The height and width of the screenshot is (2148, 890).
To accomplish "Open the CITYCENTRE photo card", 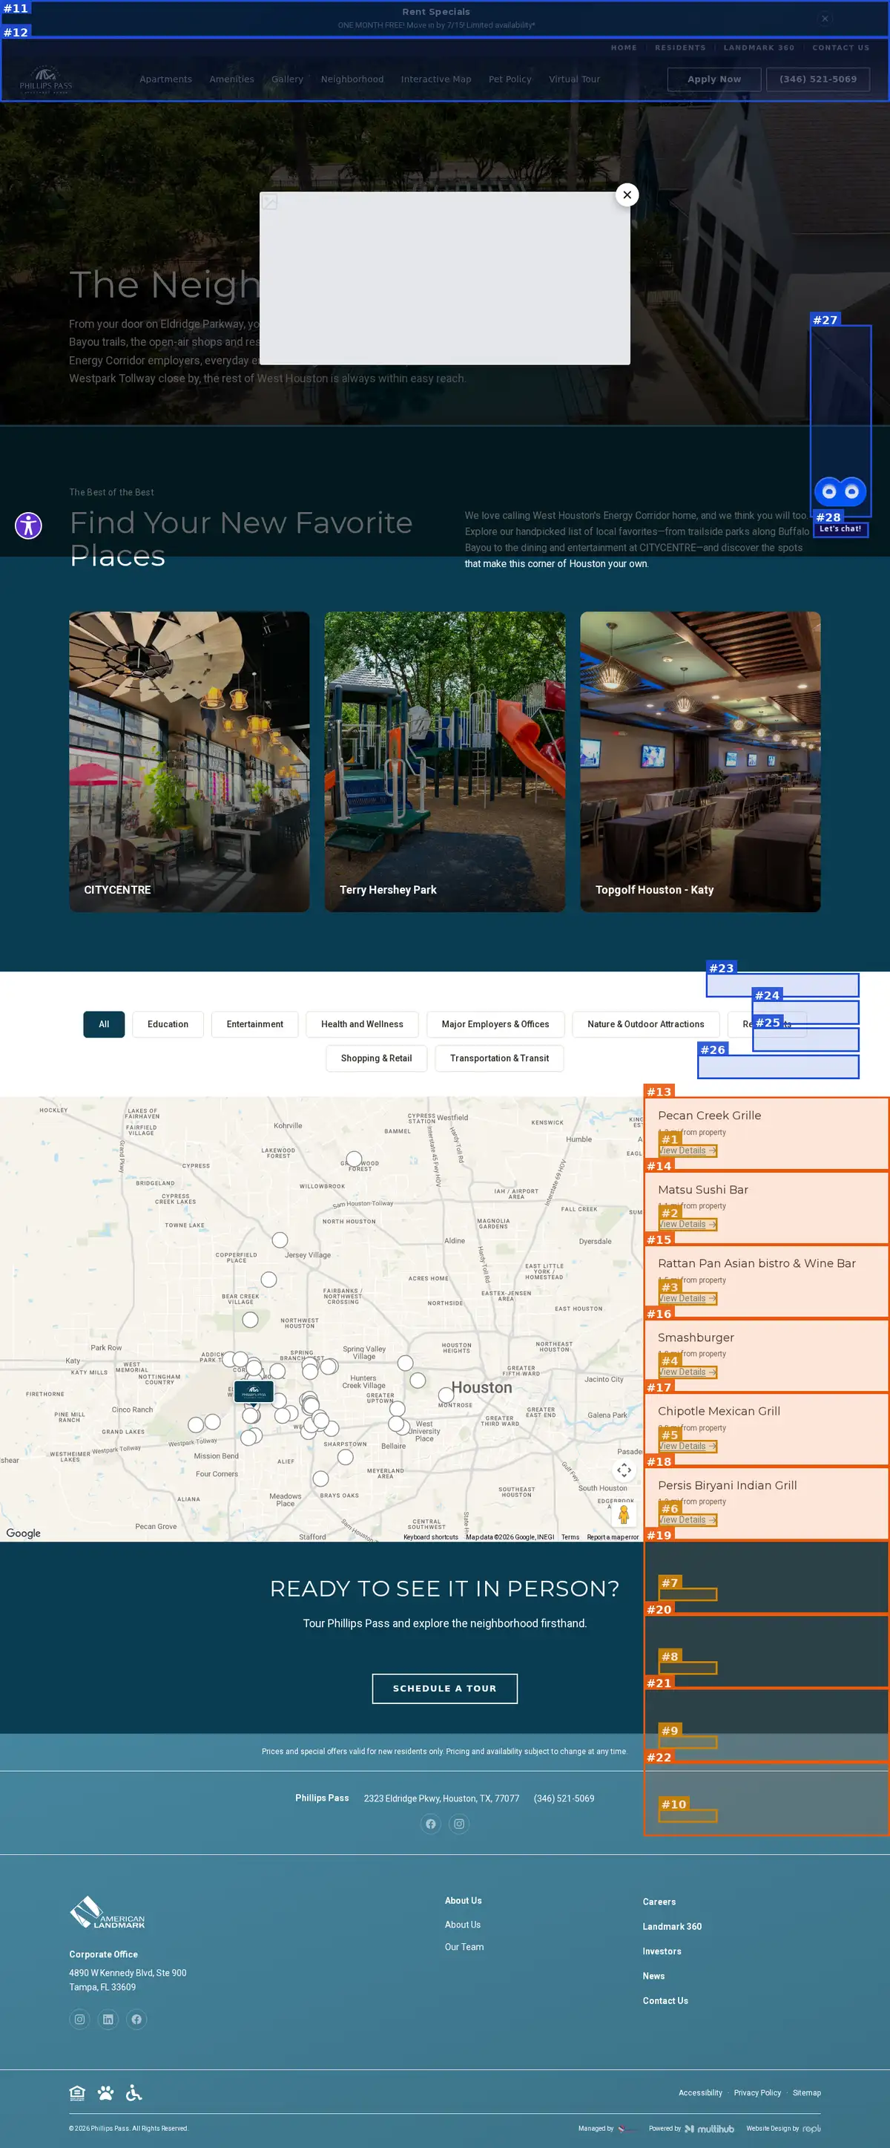I will pyautogui.click(x=189, y=762).
